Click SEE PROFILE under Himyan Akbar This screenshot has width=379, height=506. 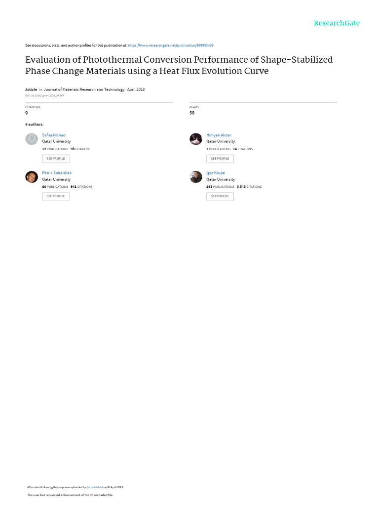click(220, 159)
